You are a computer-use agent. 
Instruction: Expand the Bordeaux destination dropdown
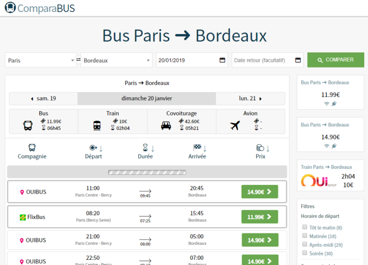pyautogui.click(x=116, y=60)
